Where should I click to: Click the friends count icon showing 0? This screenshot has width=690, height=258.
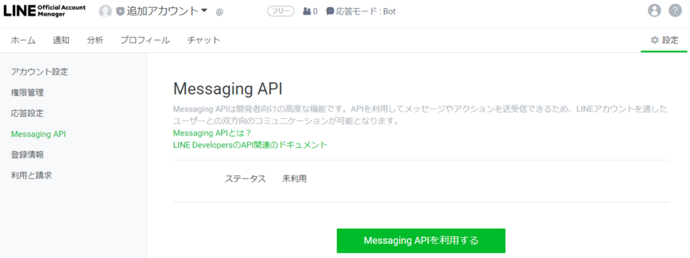[x=306, y=11]
